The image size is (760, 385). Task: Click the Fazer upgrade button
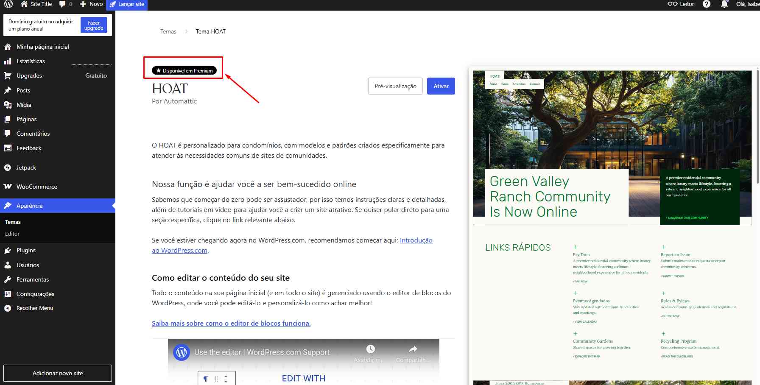coord(94,25)
